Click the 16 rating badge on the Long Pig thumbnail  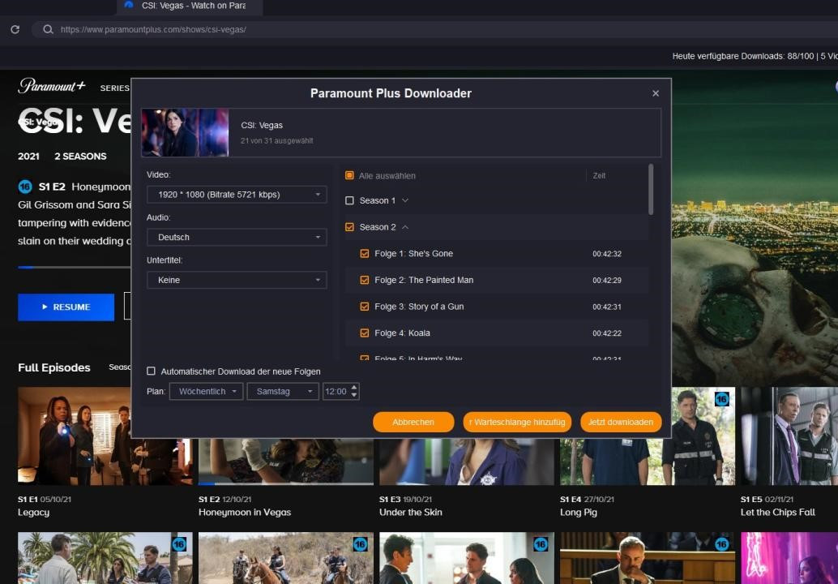pyautogui.click(x=721, y=399)
